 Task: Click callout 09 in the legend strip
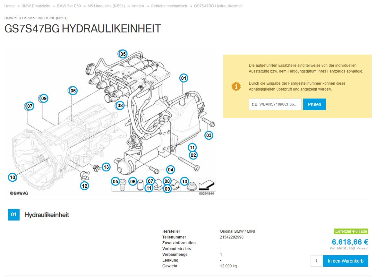167,189
